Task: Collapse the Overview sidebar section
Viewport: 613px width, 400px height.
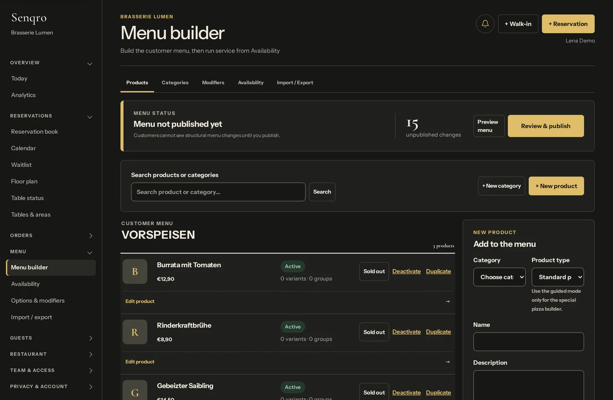Action: pos(51,63)
